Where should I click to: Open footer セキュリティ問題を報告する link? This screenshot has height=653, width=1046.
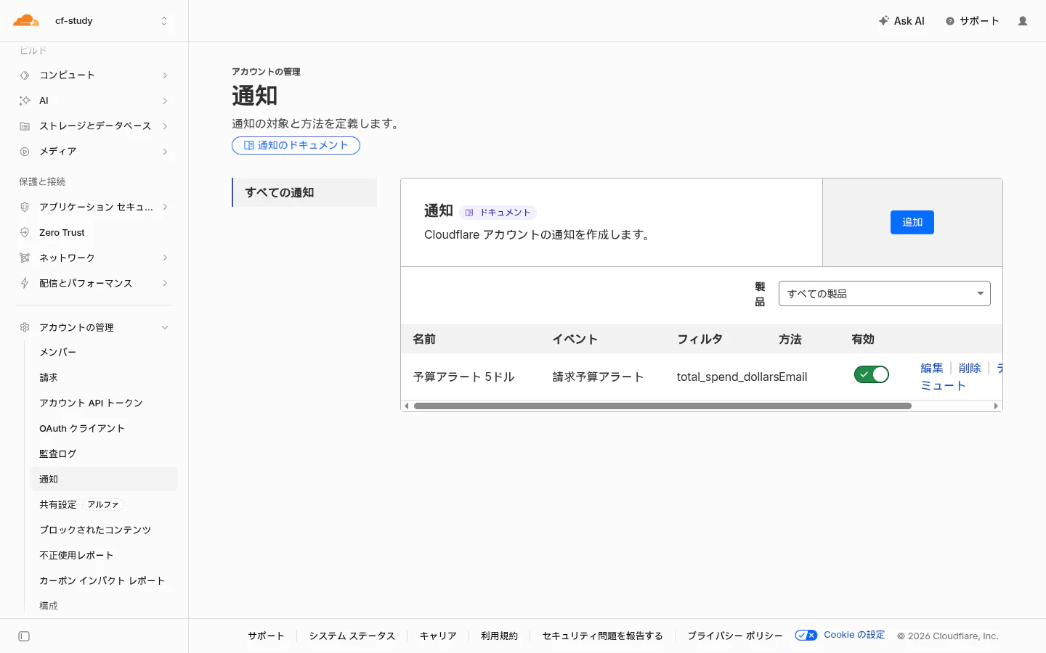pos(602,636)
